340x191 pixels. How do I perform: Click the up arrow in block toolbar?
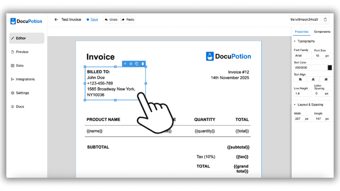[x=126, y=64]
